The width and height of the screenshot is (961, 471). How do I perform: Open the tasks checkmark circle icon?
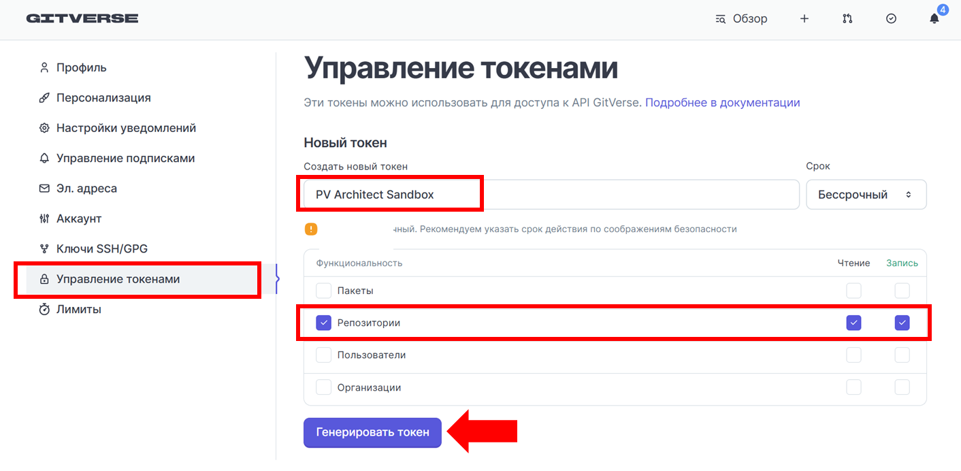tap(891, 19)
